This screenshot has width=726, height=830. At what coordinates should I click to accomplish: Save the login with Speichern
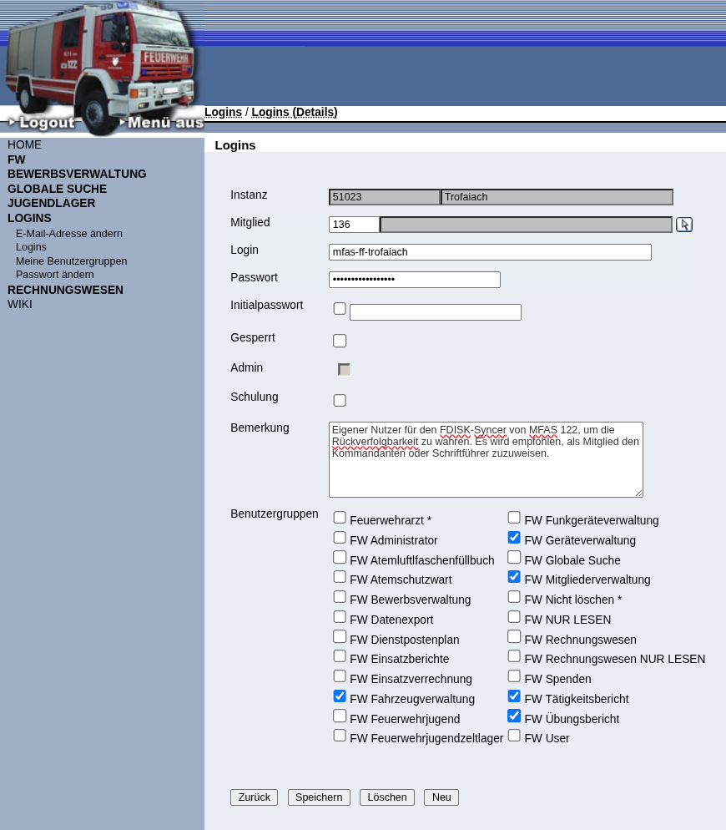point(319,797)
